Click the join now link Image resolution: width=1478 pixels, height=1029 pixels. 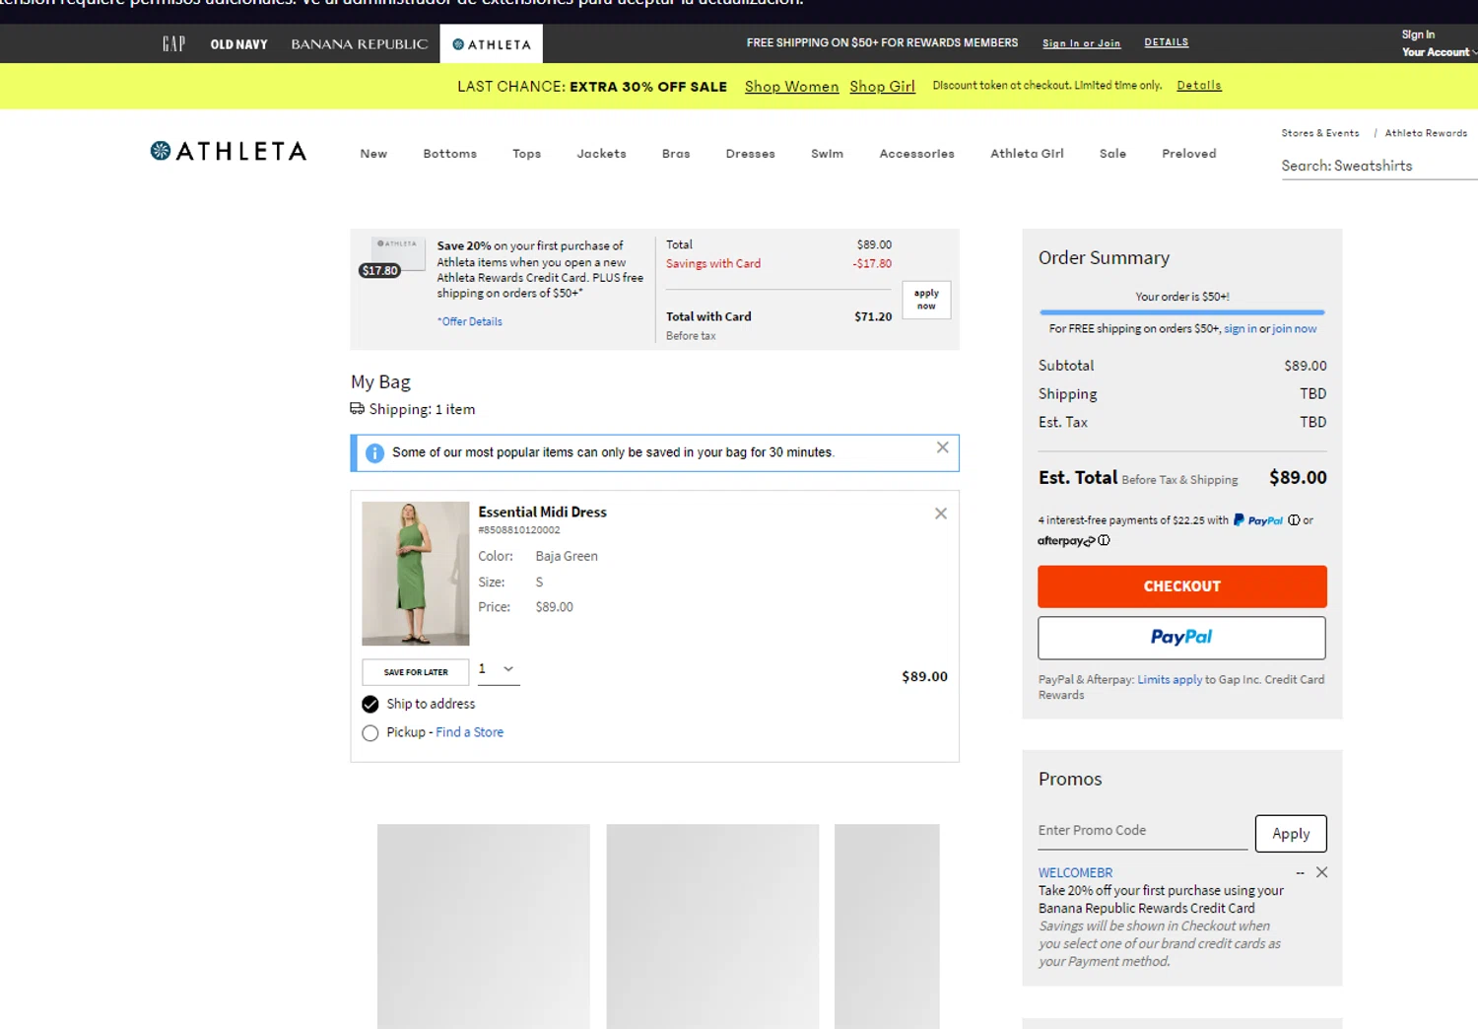[x=1295, y=329]
